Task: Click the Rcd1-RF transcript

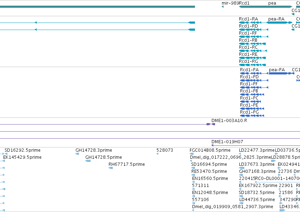Action: click(253, 37)
